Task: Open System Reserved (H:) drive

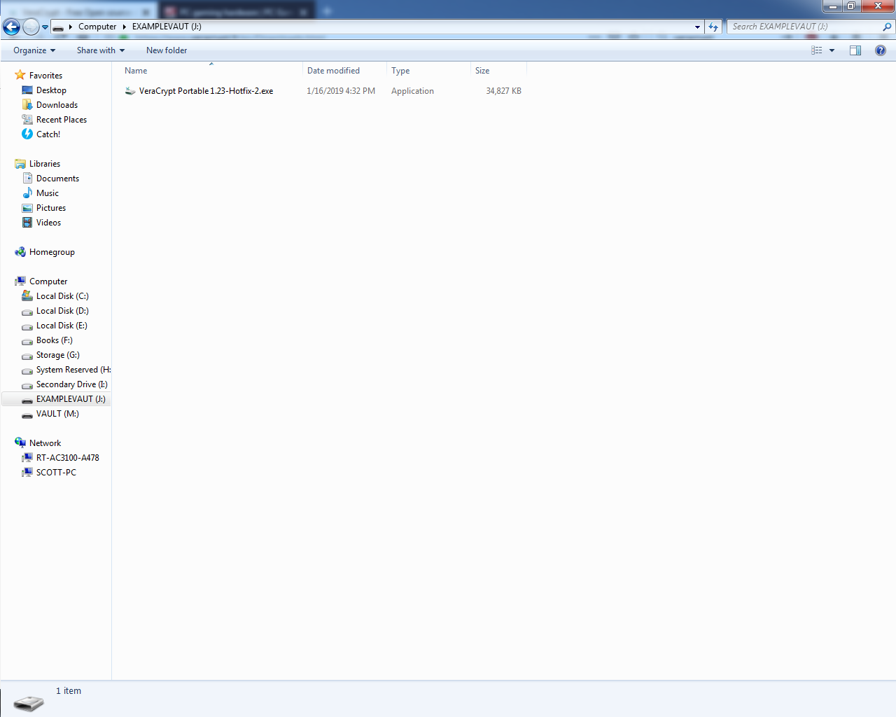Action: pos(73,370)
